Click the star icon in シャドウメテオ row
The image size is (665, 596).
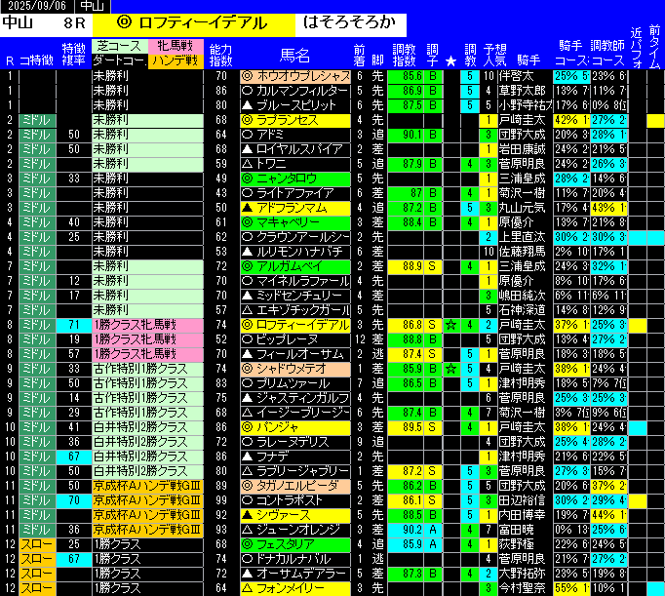450,369
